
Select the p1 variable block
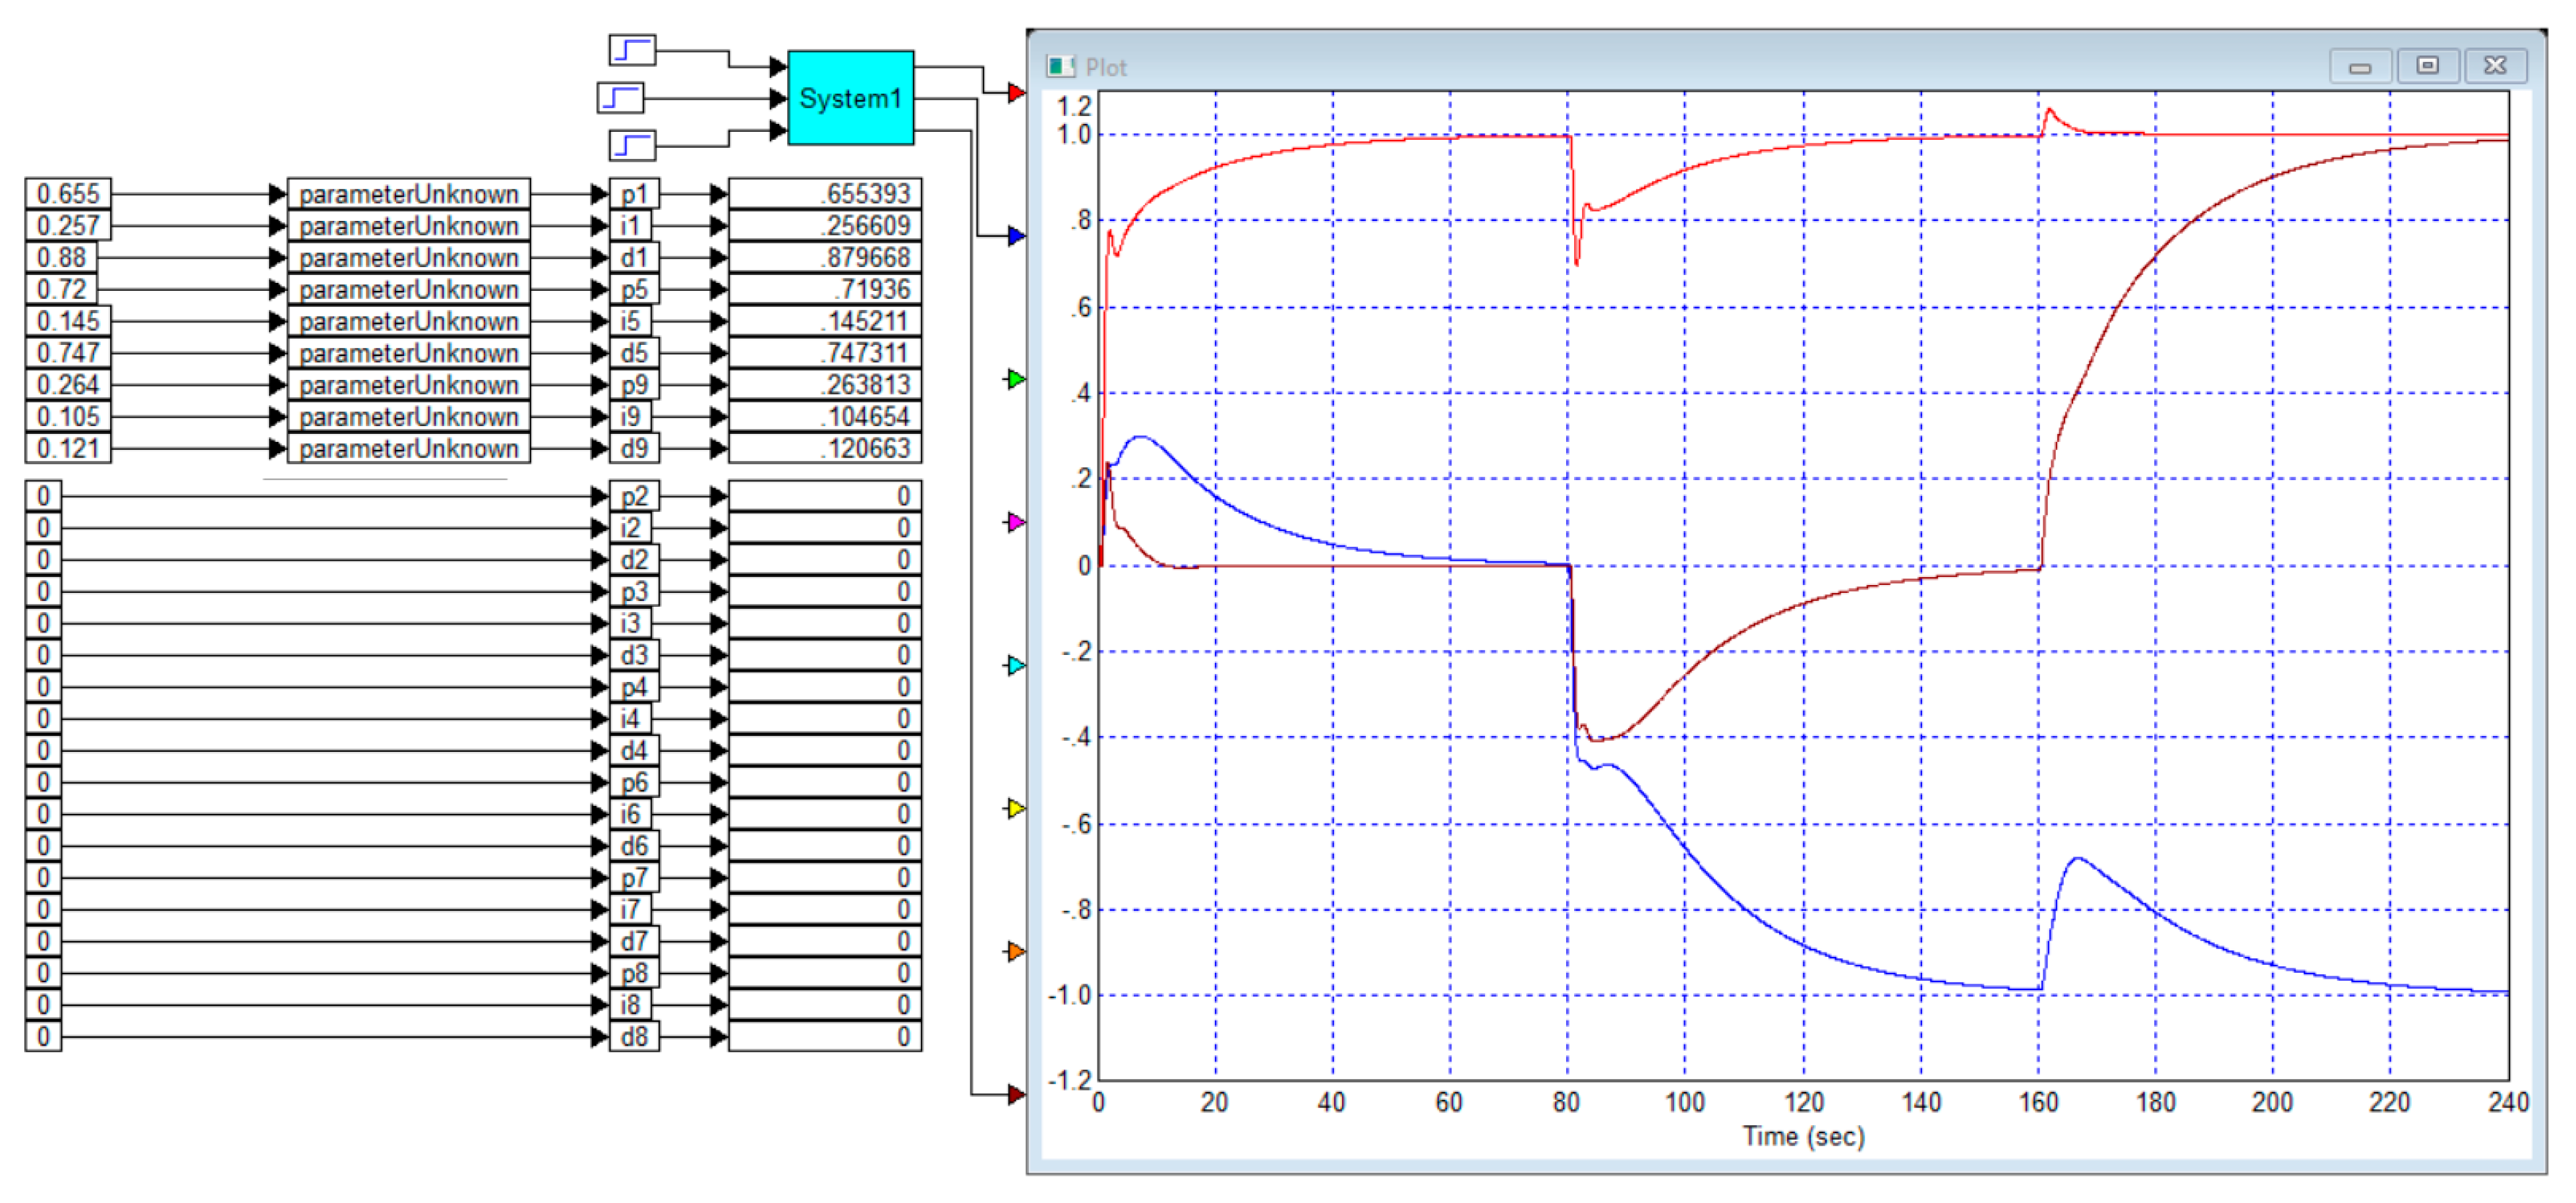pyautogui.click(x=634, y=194)
